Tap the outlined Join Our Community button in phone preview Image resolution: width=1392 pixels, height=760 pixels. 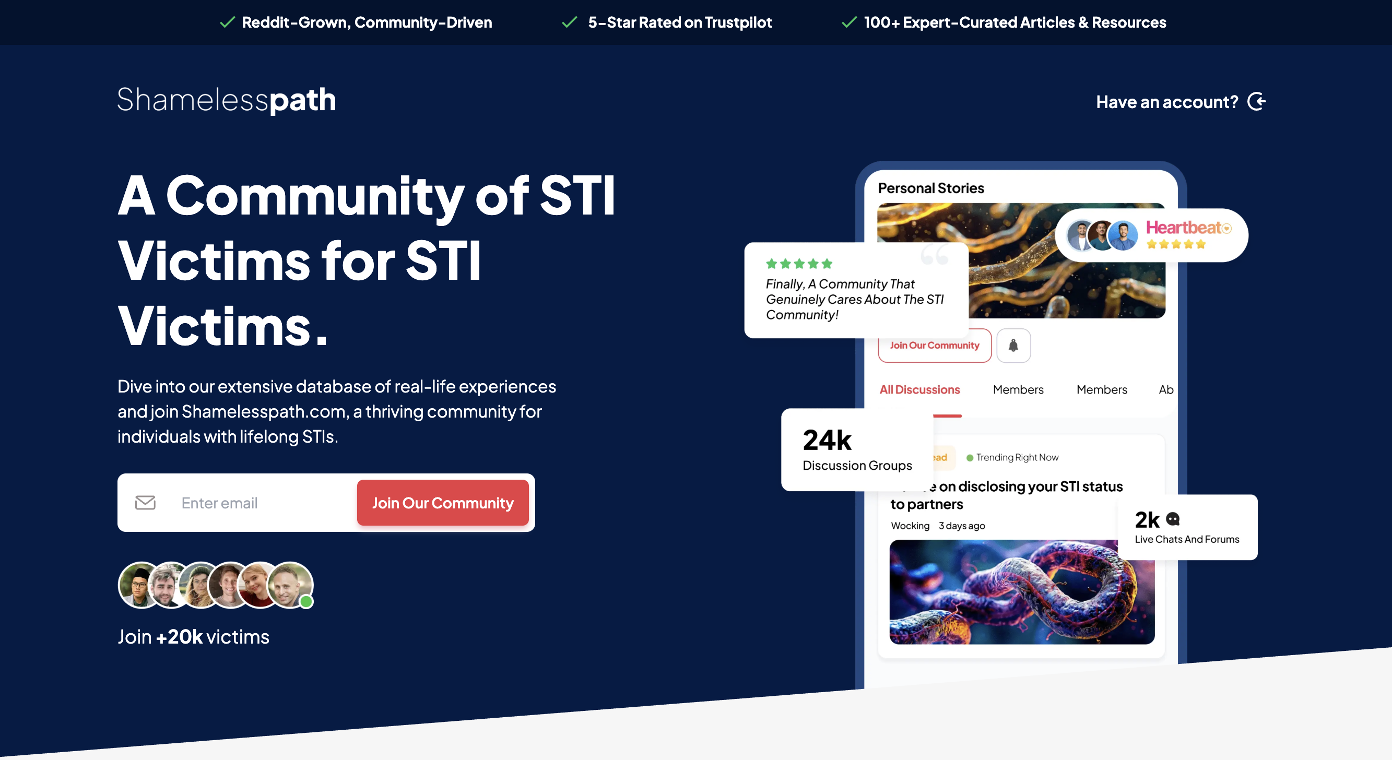pyautogui.click(x=934, y=345)
